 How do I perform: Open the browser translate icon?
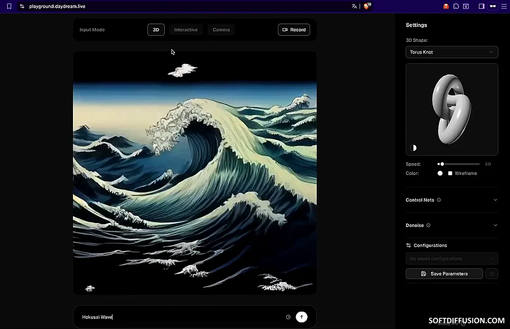[354, 6]
